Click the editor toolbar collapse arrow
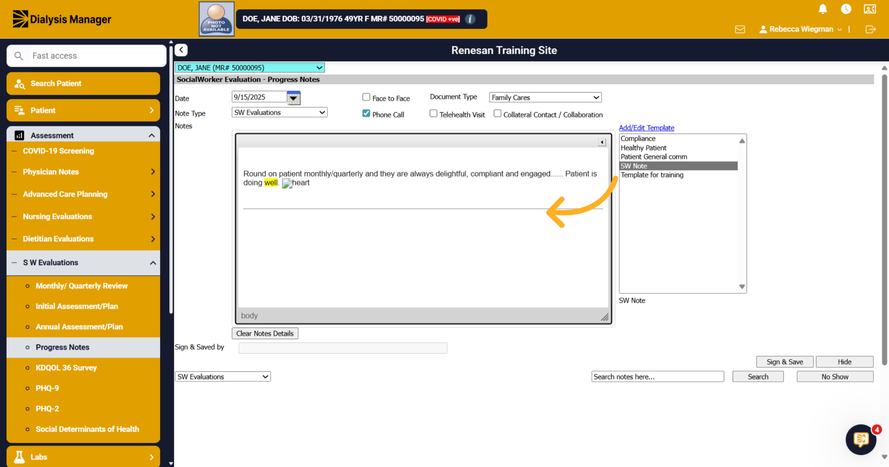This screenshot has width=889, height=467. pyautogui.click(x=602, y=142)
